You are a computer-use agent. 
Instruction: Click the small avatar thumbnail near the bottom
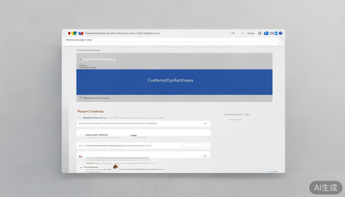click(x=116, y=167)
